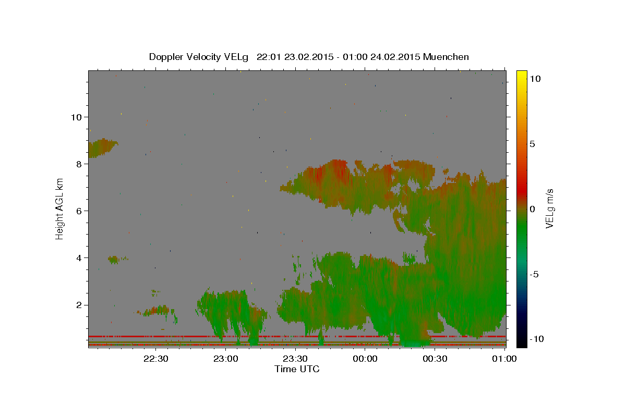Click the 'Muenchen' location in title
The width and height of the screenshot is (626, 417).
pos(447,57)
